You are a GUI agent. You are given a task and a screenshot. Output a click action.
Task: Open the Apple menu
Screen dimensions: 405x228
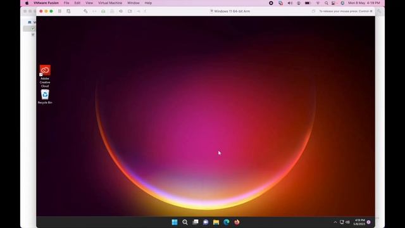[27, 3]
